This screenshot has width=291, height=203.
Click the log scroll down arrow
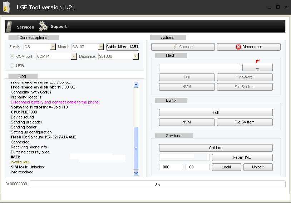[x=136, y=173]
